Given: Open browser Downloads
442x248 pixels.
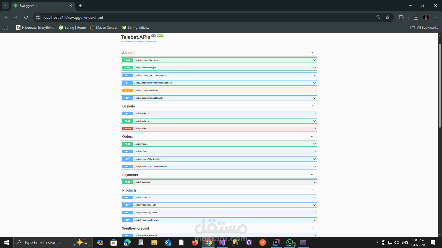Looking at the screenshot, I should [x=416, y=17].
